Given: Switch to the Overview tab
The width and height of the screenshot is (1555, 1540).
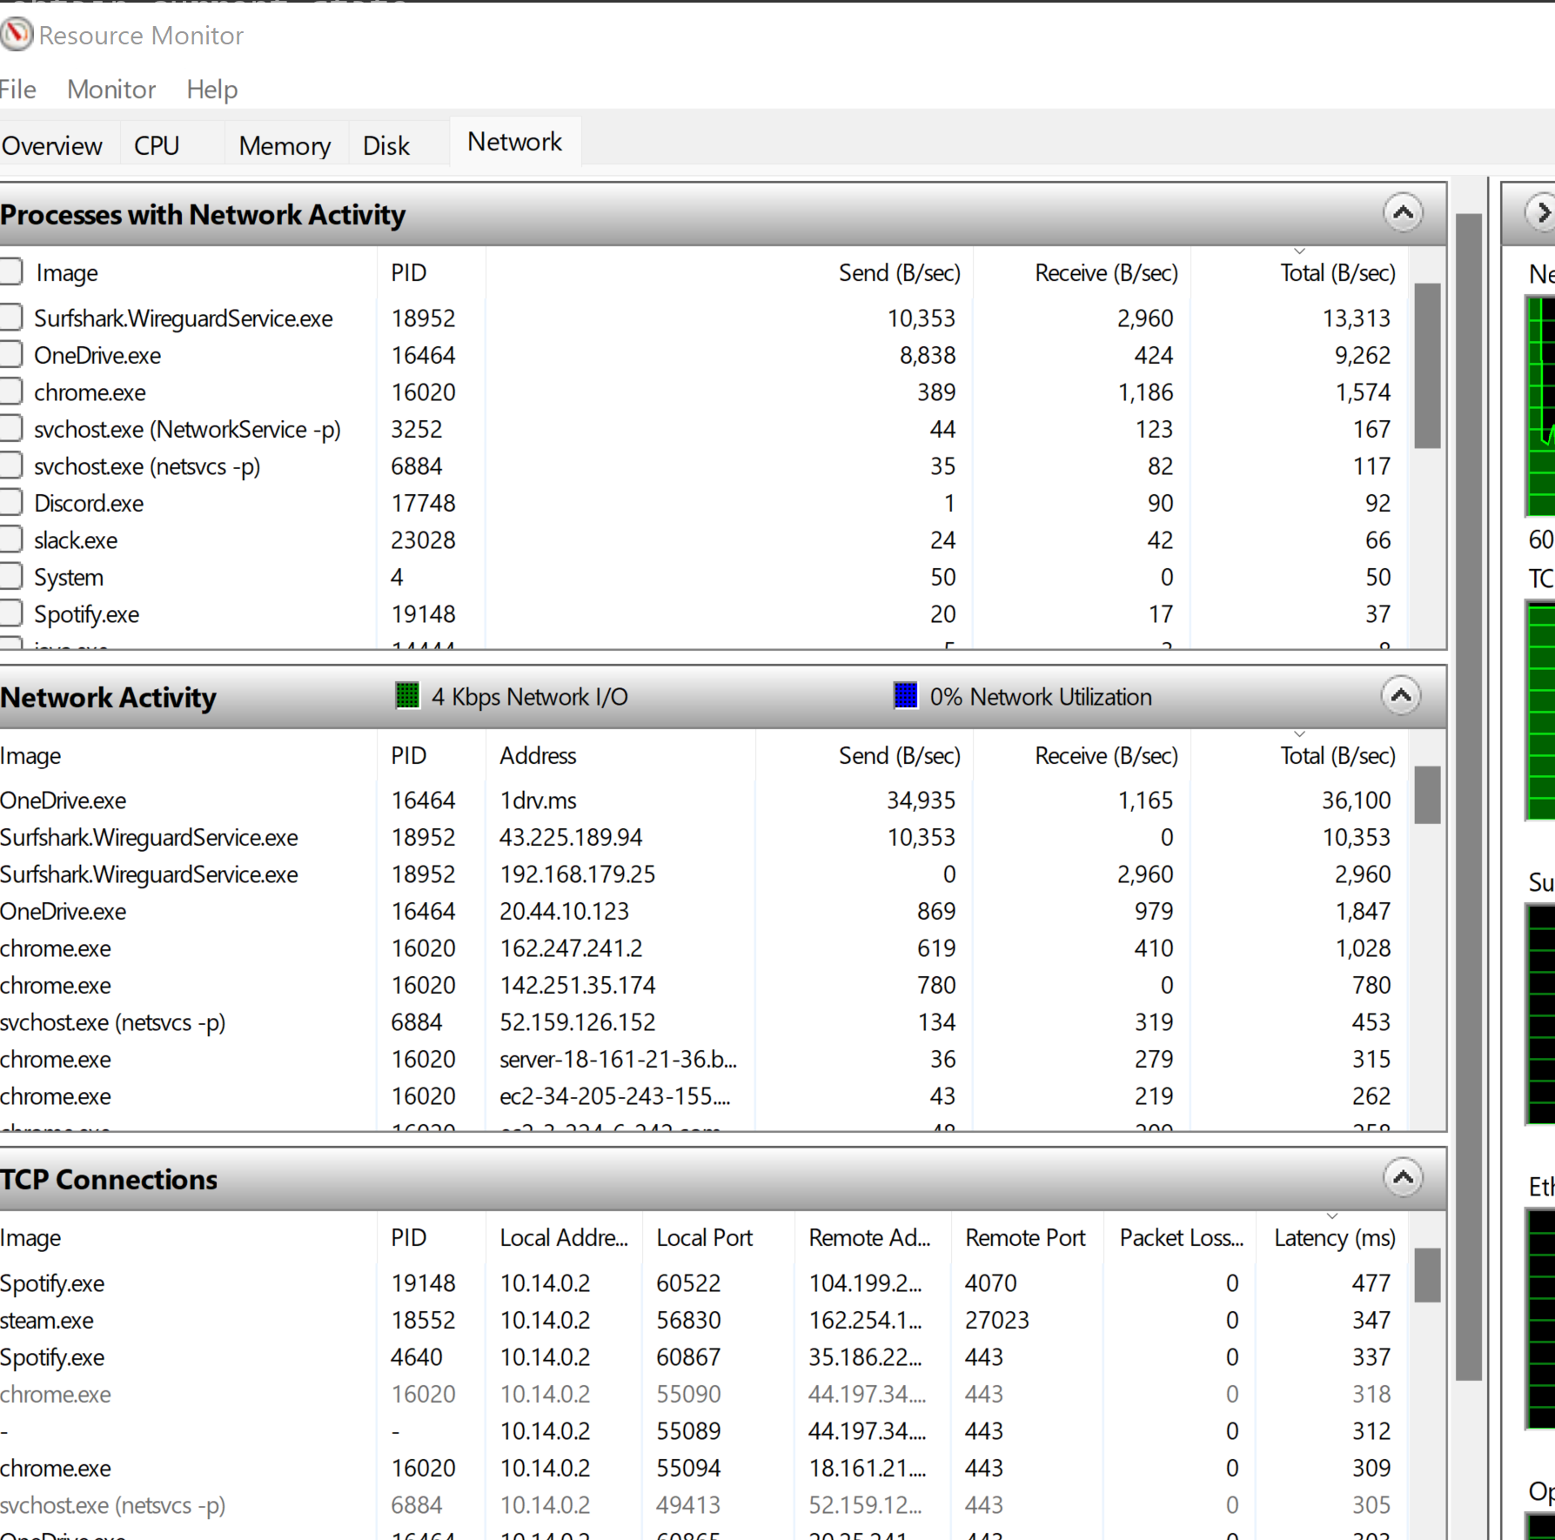Looking at the screenshot, I should point(52,144).
